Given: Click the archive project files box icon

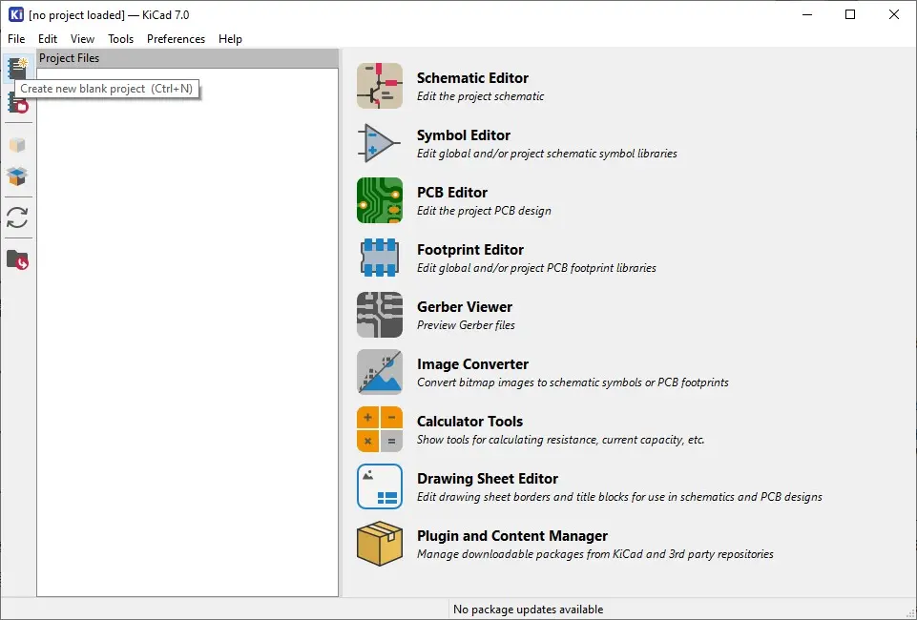Looking at the screenshot, I should click(17, 144).
